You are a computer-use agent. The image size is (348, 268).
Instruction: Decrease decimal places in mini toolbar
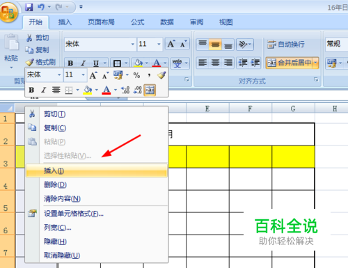[x=138, y=90]
